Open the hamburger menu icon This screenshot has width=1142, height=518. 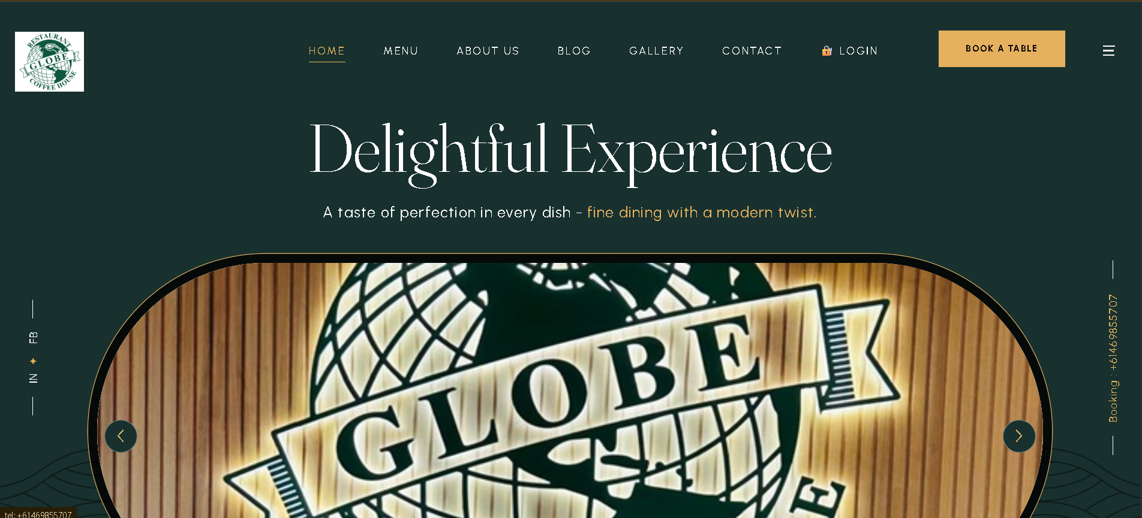click(x=1108, y=51)
